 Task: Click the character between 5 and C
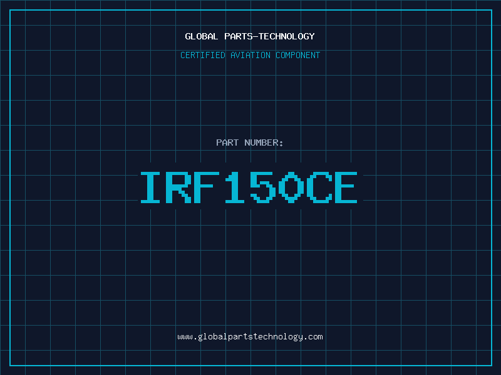click(x=291, y=187)
